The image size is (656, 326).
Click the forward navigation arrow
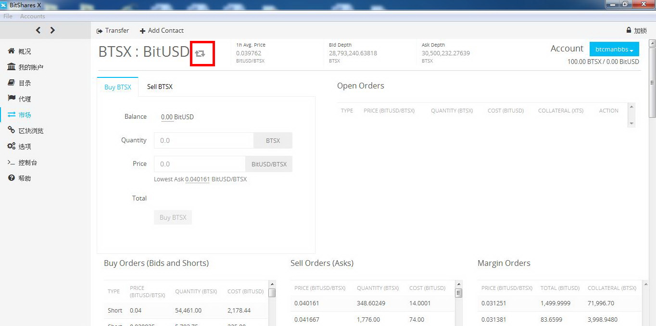click(52, 30)
